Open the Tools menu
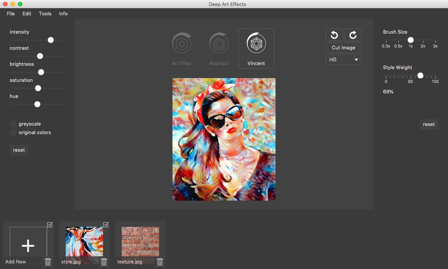The image size is (448, 269). (x=45, y=13)
